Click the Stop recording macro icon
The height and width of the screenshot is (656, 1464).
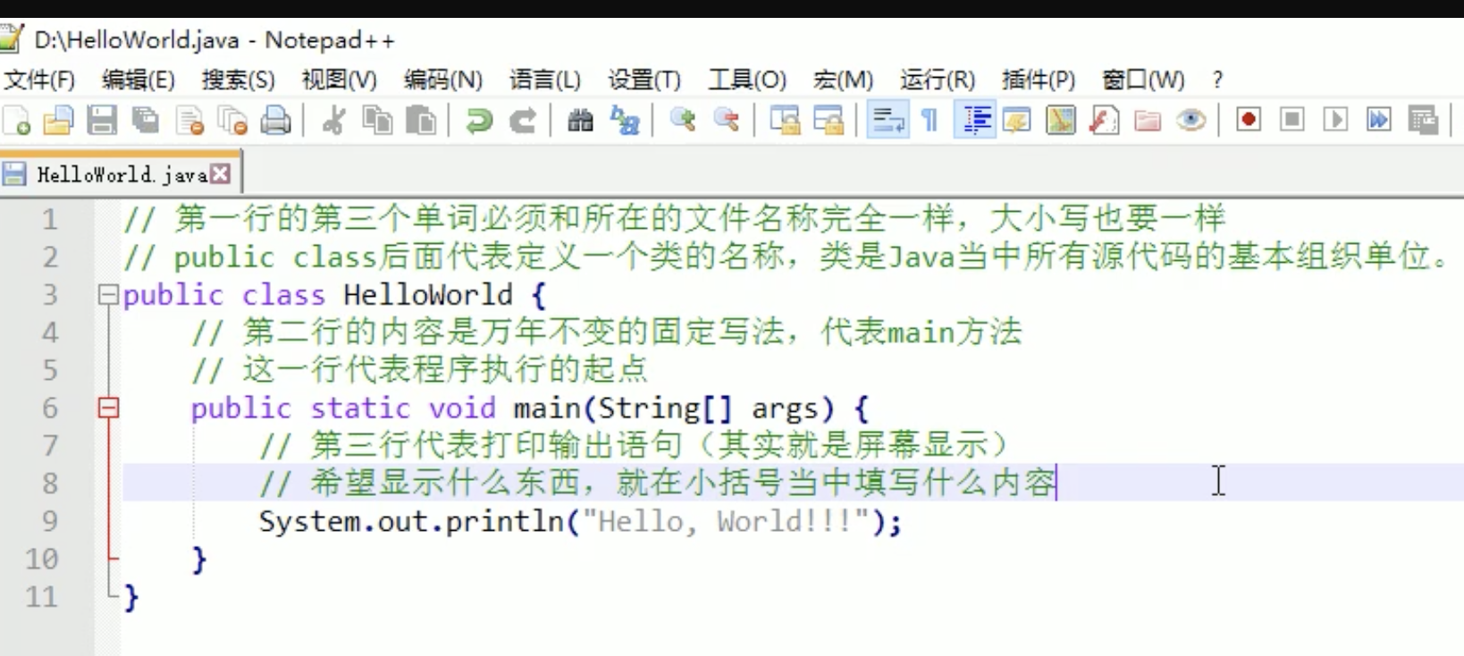[1292, 120]
